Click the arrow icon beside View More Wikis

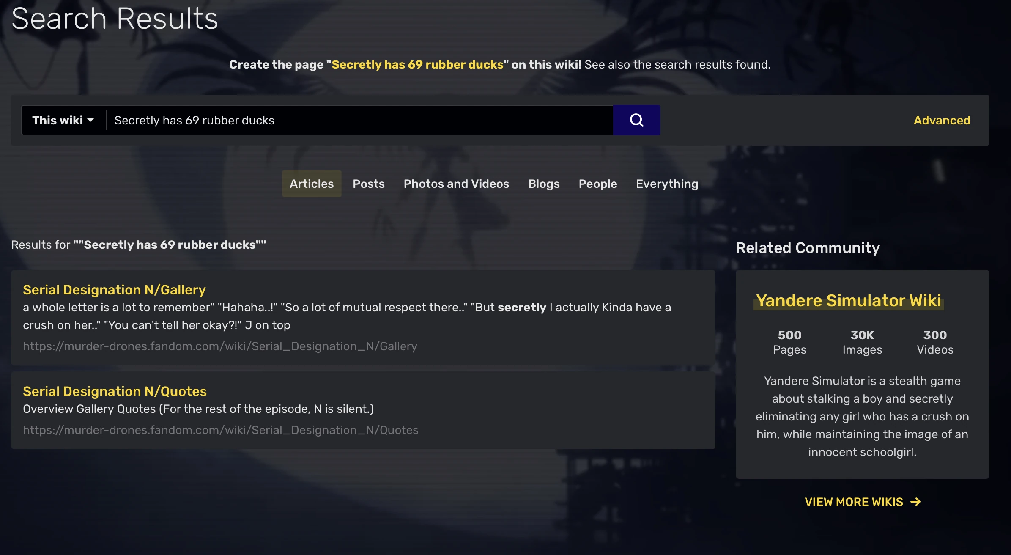(x=915, y=502)
